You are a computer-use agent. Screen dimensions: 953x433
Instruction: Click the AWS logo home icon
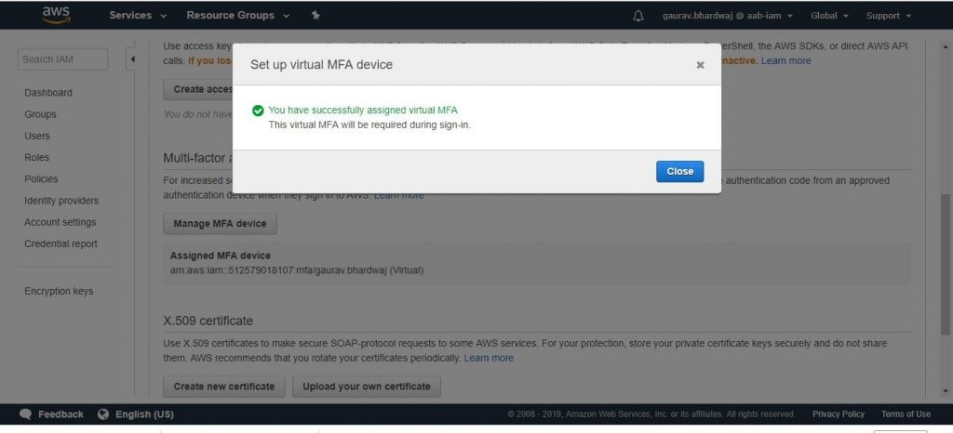tap(56, 15)
